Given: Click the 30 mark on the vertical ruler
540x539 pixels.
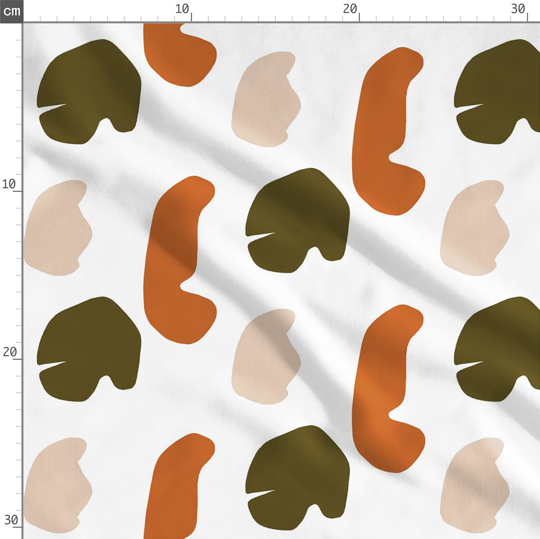Looking at the screenshot, I should [11, 520].
